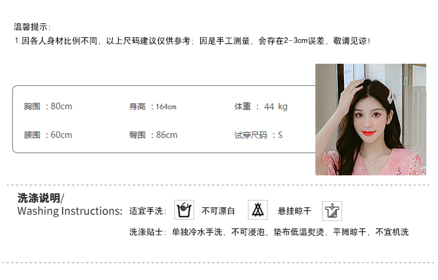Click the 不可漂白 label
The height and width of the screenshot is (280, 438).
218,211
